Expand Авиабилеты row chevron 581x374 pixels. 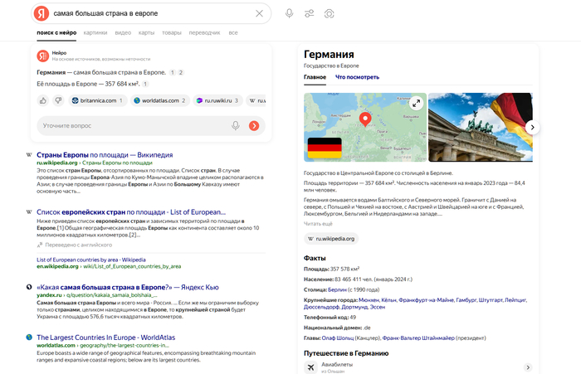(x=528, y=367)
